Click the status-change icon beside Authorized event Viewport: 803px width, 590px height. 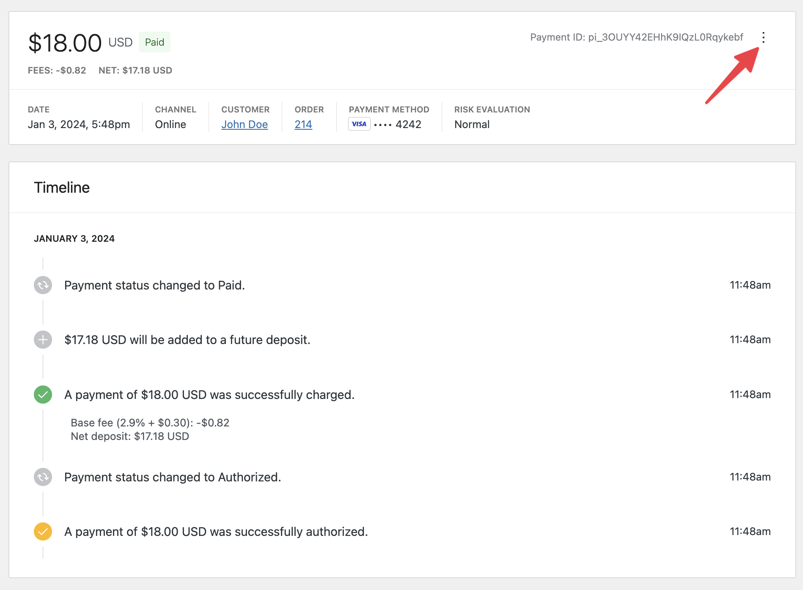(42, 477)
